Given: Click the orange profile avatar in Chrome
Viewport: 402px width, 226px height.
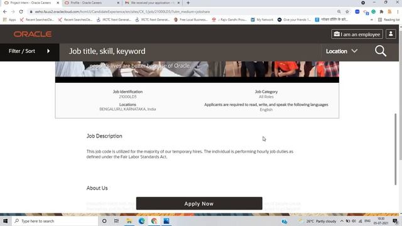Looking at the screenshot, I should pos(389,11).
